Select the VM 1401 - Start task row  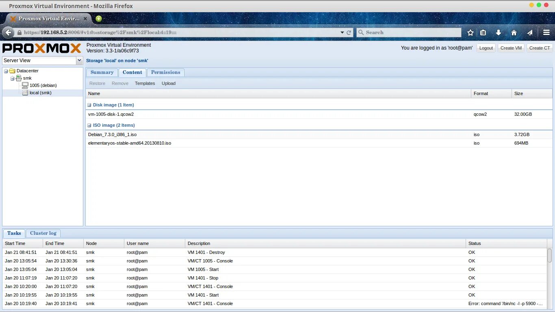275,295
